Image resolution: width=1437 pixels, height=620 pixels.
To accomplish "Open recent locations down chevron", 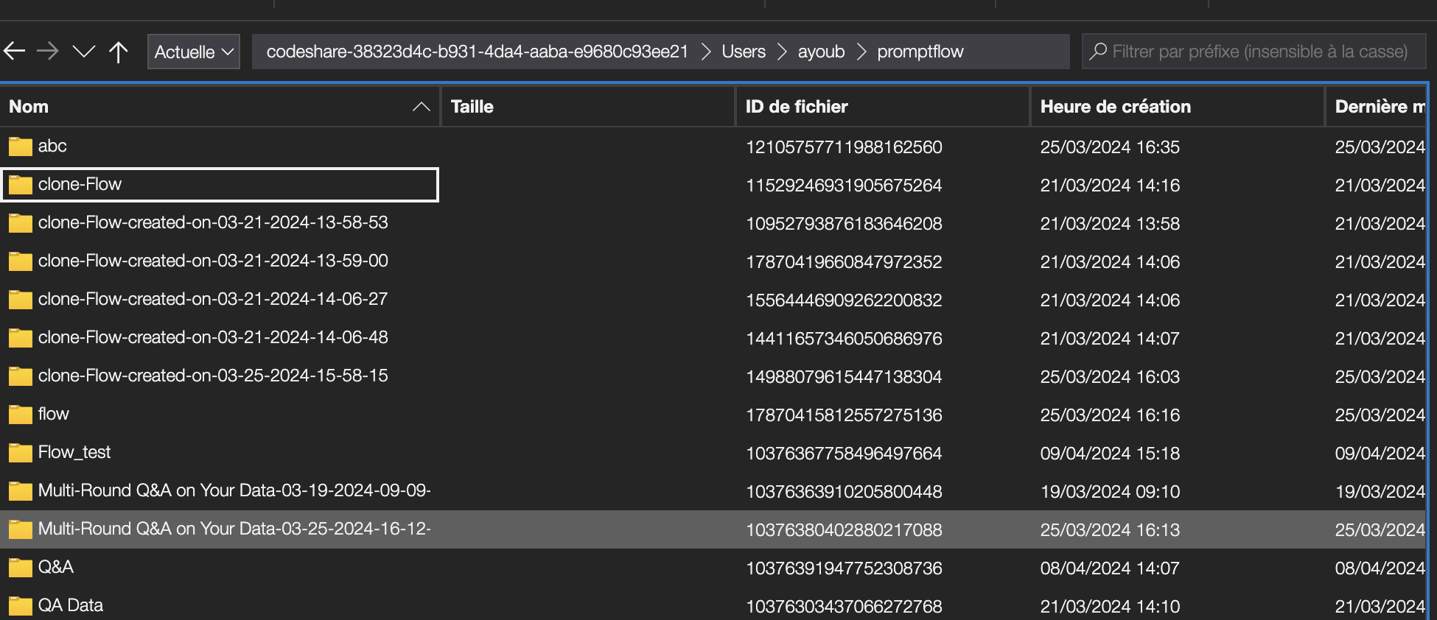I will coord(84,52).
